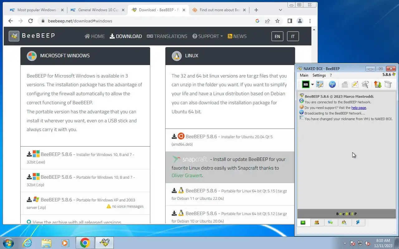The width and height of the screenshot is (399, 249).
Task: Click Ubuntu logo beside the amd64.deb installer
Action: [x=181, y=136]
